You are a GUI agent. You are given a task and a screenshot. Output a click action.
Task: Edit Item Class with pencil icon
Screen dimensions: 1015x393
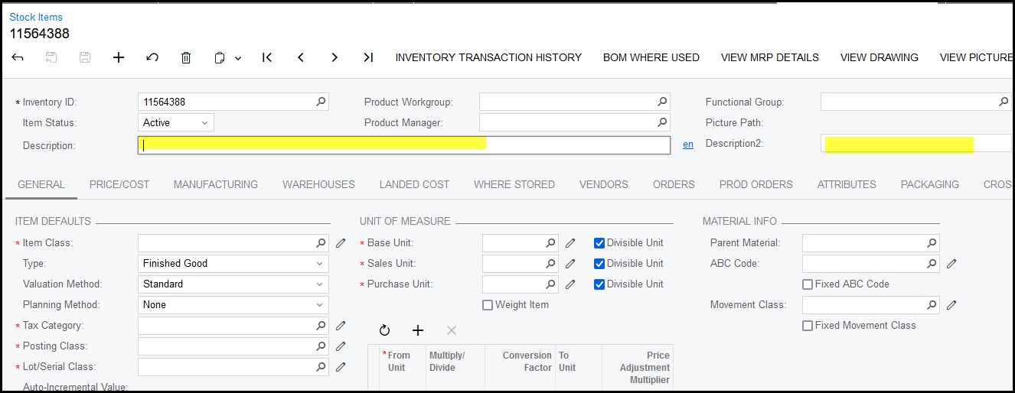tap(341, 243)
